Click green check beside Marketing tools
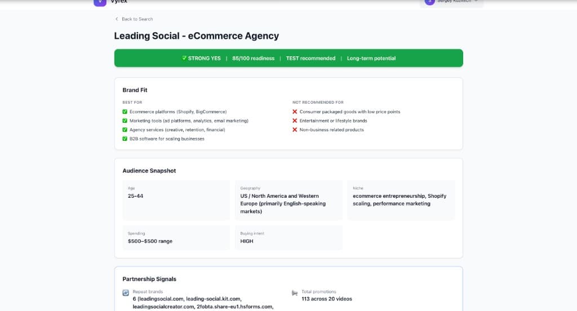Viewport: 577px width, 311px height. pos(125,121)
